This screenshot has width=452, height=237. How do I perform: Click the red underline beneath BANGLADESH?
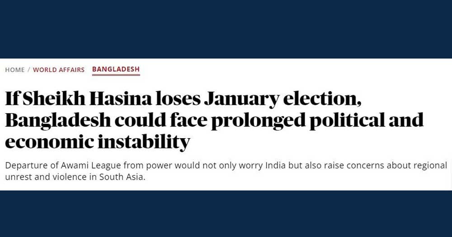(x=116, y=75)
